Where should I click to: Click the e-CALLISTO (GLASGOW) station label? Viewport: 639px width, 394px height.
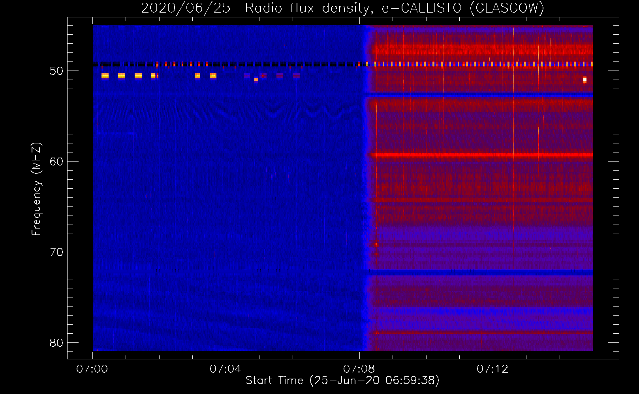[x=463, y=8]
